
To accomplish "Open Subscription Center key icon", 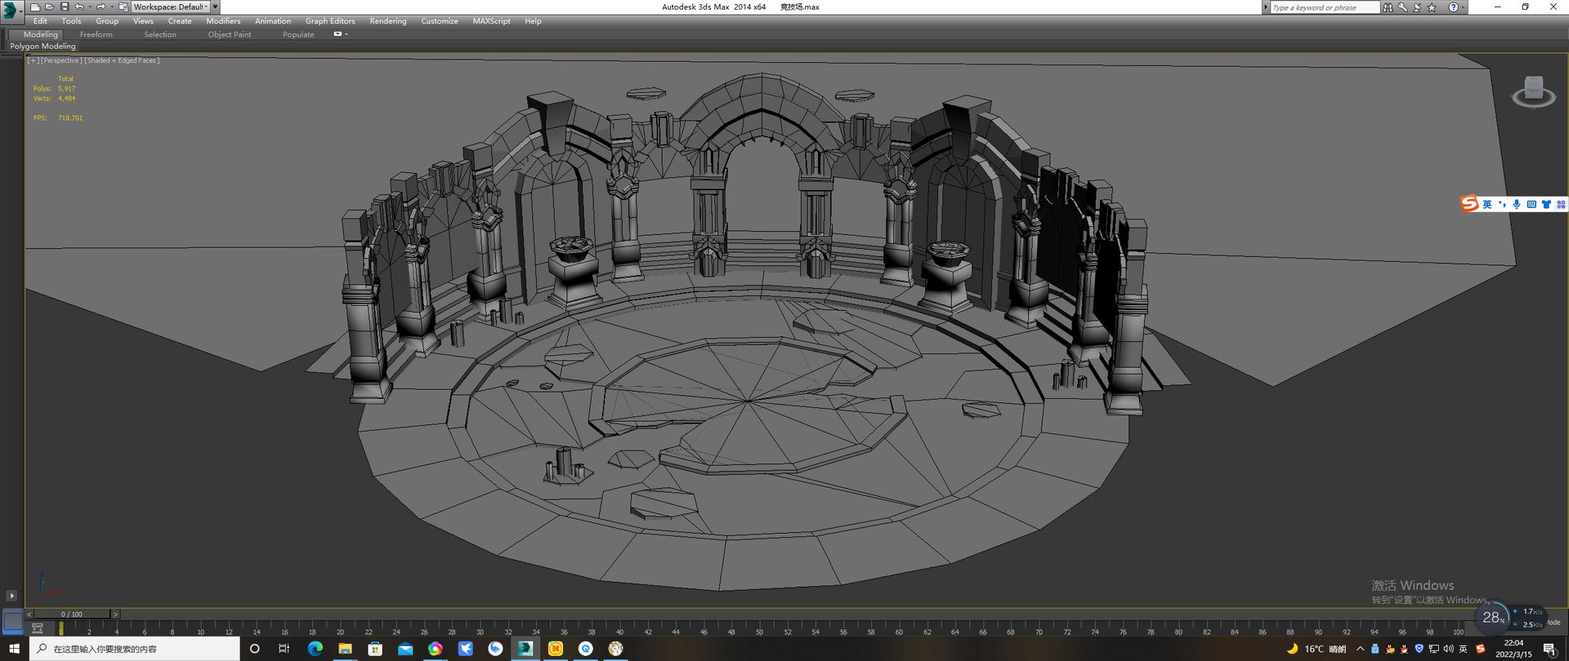I will click(1402, 7).
